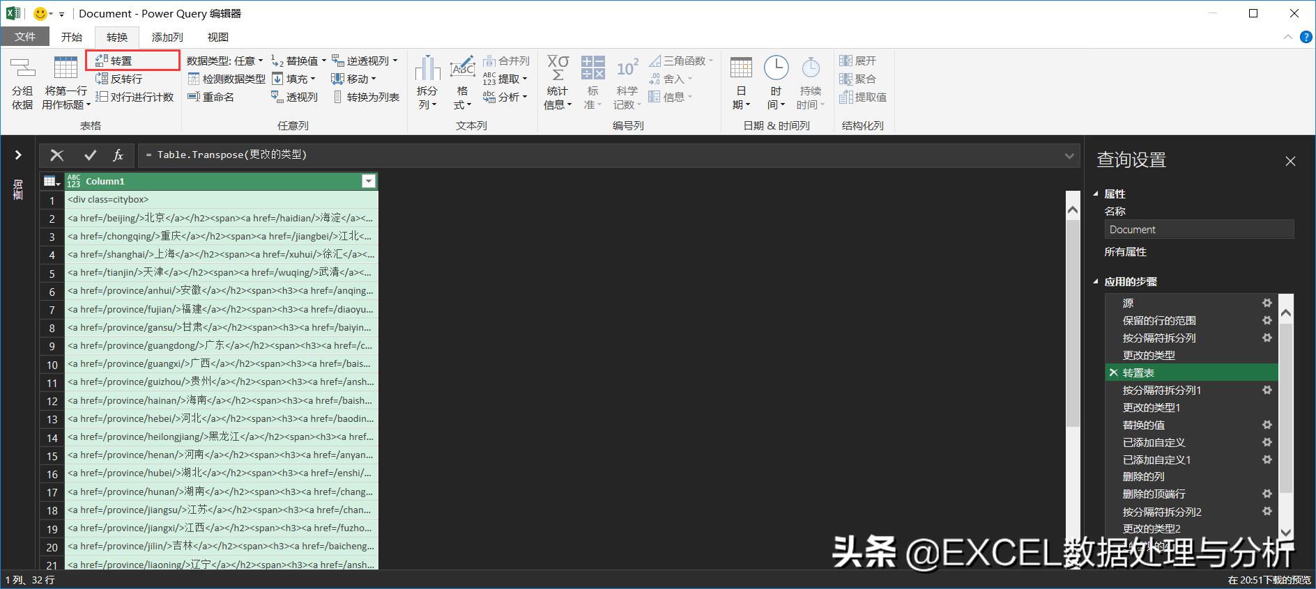Expand the formula bar chevron

point(1069,155)
